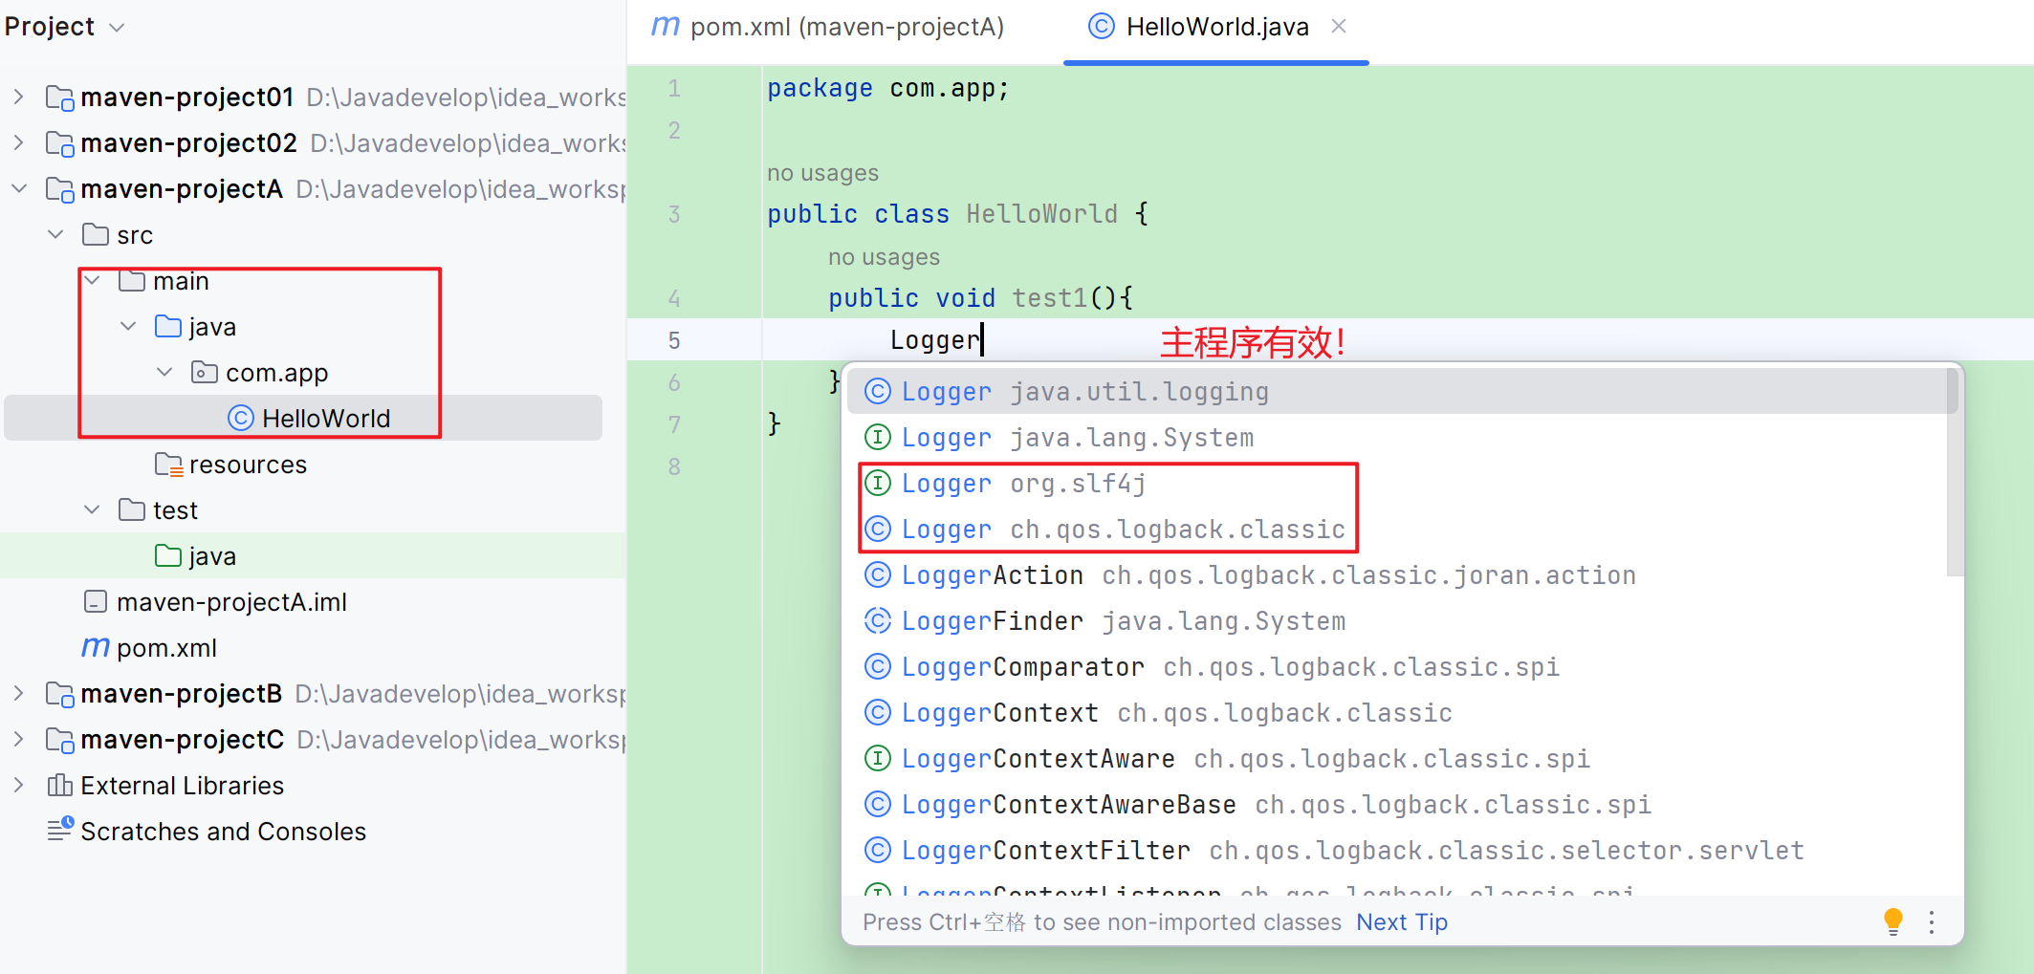Select the src folder icon
Viewport: 2034px width, 974px height.
[96, 234]
